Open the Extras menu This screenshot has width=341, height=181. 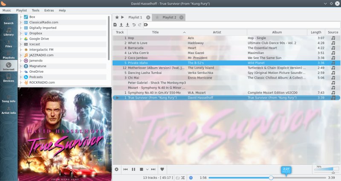click(49, 10)
